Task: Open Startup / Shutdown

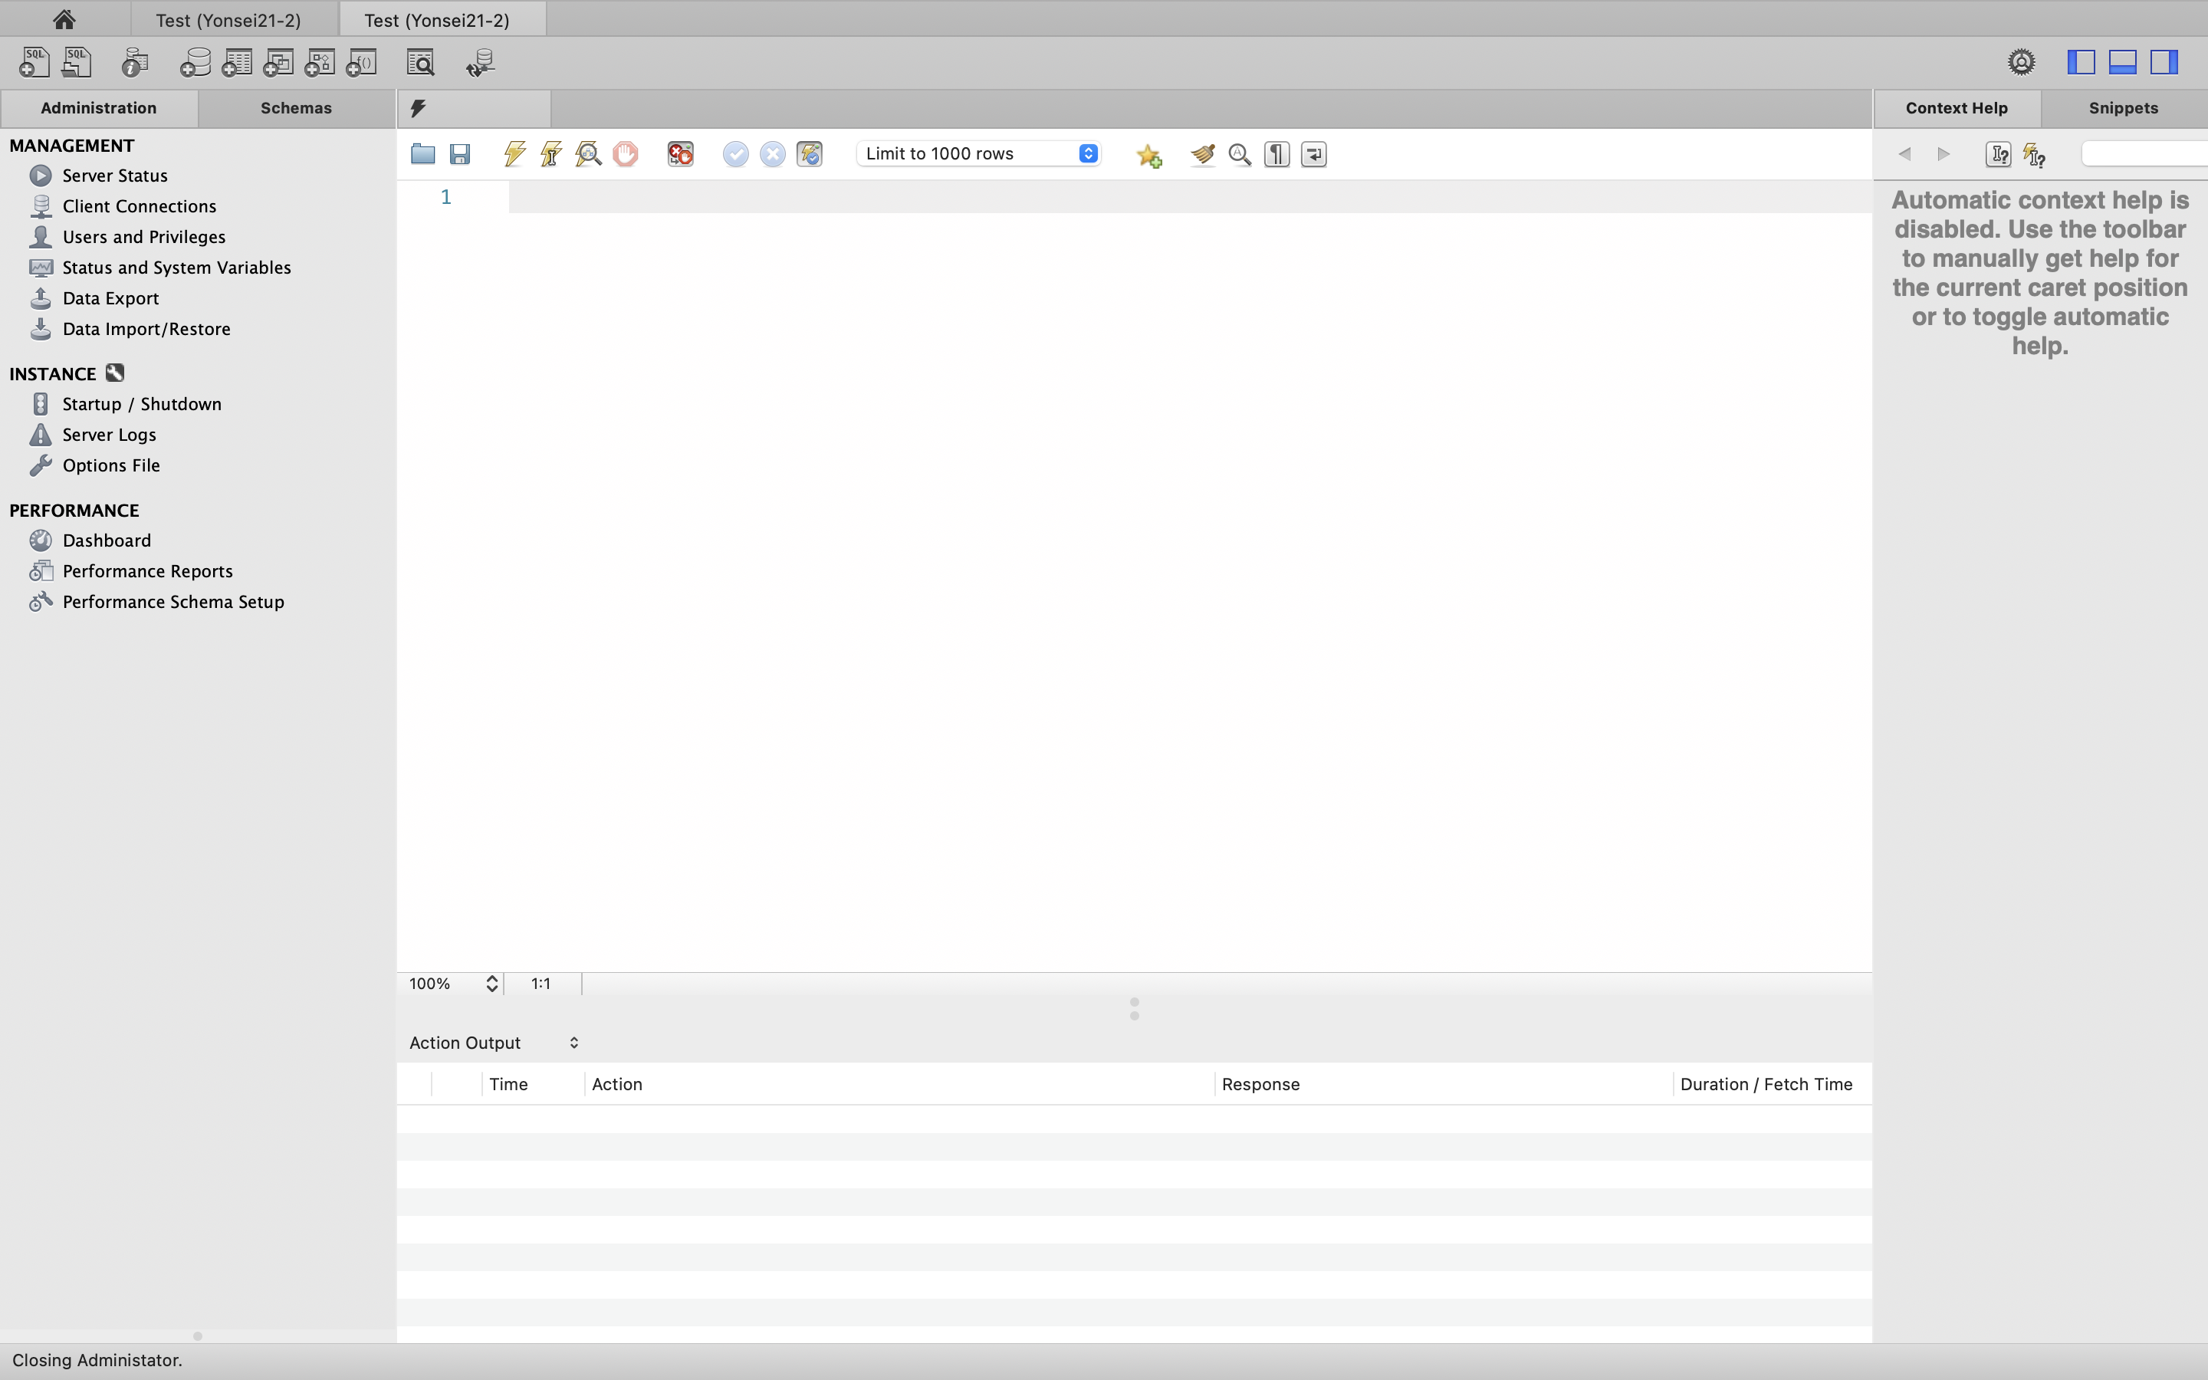Action: 141,403
